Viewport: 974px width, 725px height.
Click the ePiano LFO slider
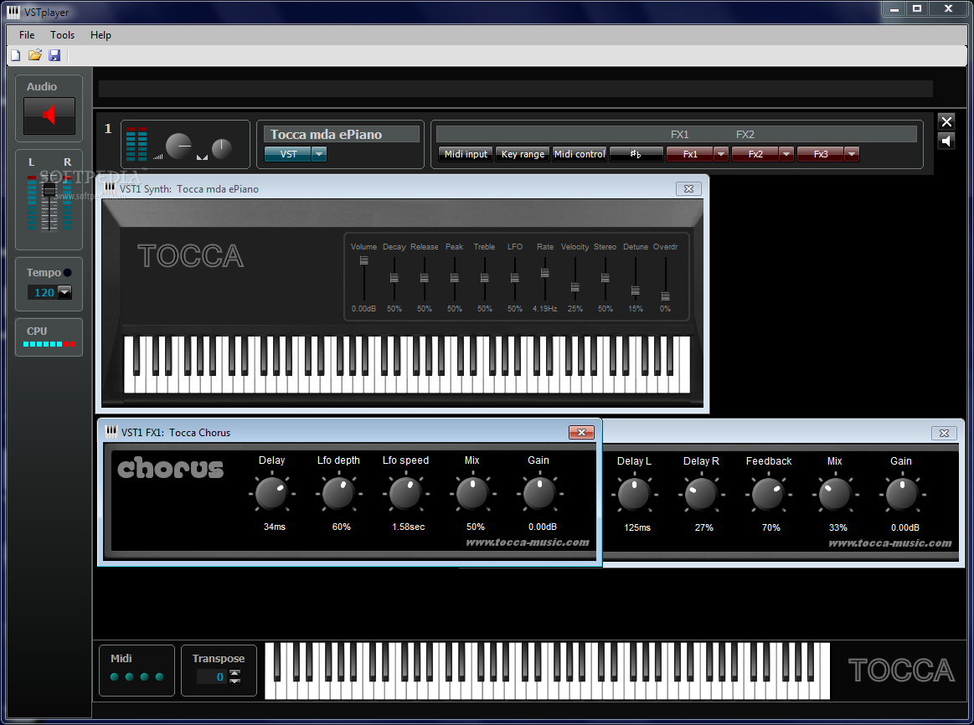click(x=515, y=278)
